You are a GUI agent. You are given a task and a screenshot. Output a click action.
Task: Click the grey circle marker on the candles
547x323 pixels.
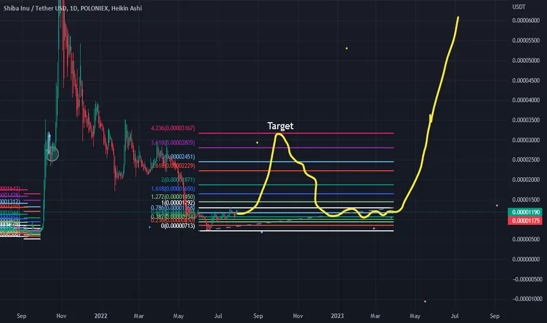click(x=52, y=154)
